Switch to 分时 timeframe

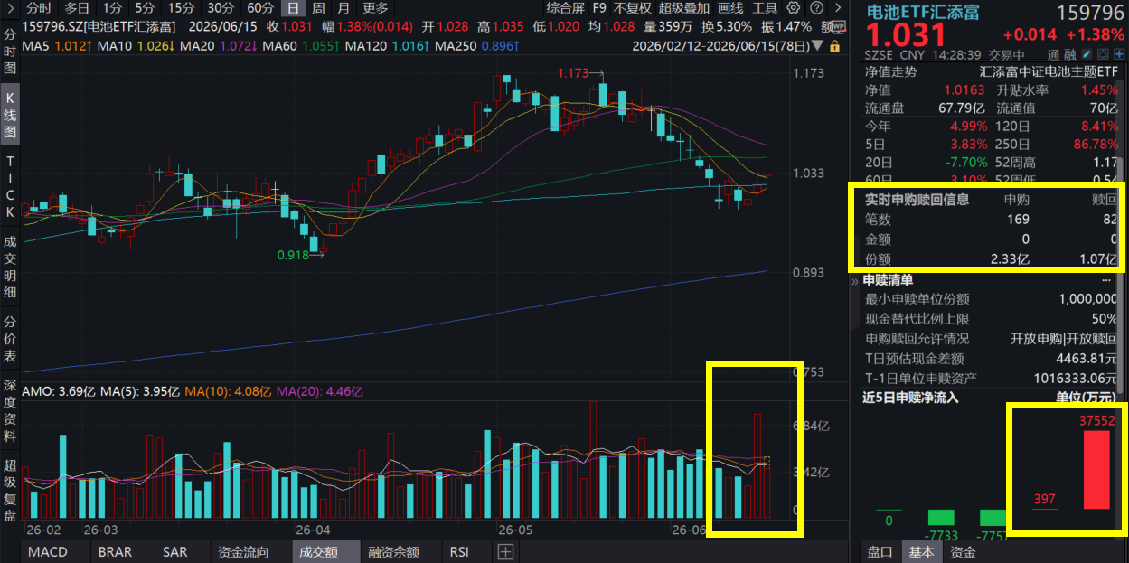[39, 7]
